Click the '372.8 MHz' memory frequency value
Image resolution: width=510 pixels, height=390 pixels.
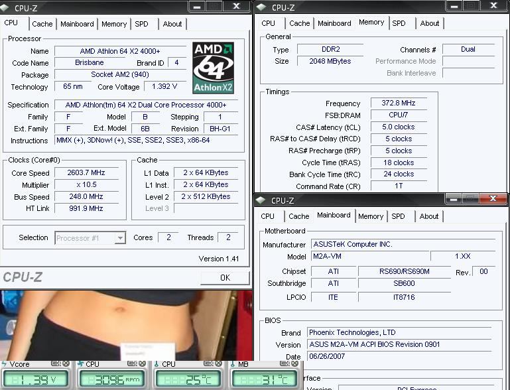point(399,103)
